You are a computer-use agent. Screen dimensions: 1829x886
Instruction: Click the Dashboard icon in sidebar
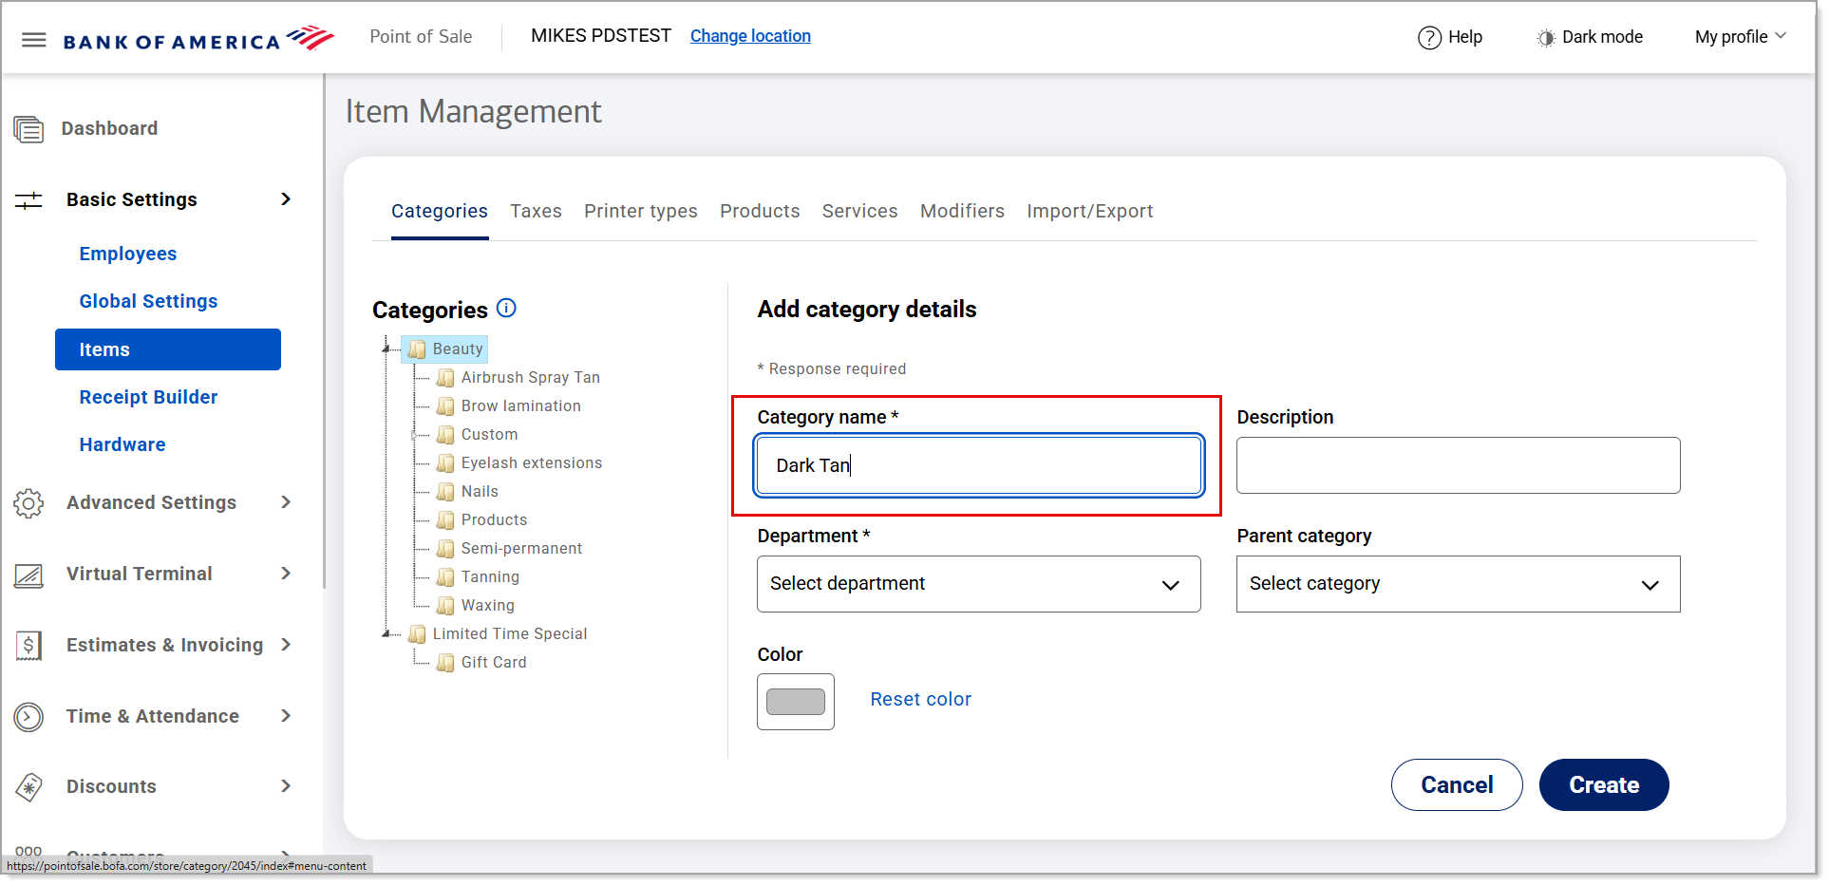click(x=28, y=128)
